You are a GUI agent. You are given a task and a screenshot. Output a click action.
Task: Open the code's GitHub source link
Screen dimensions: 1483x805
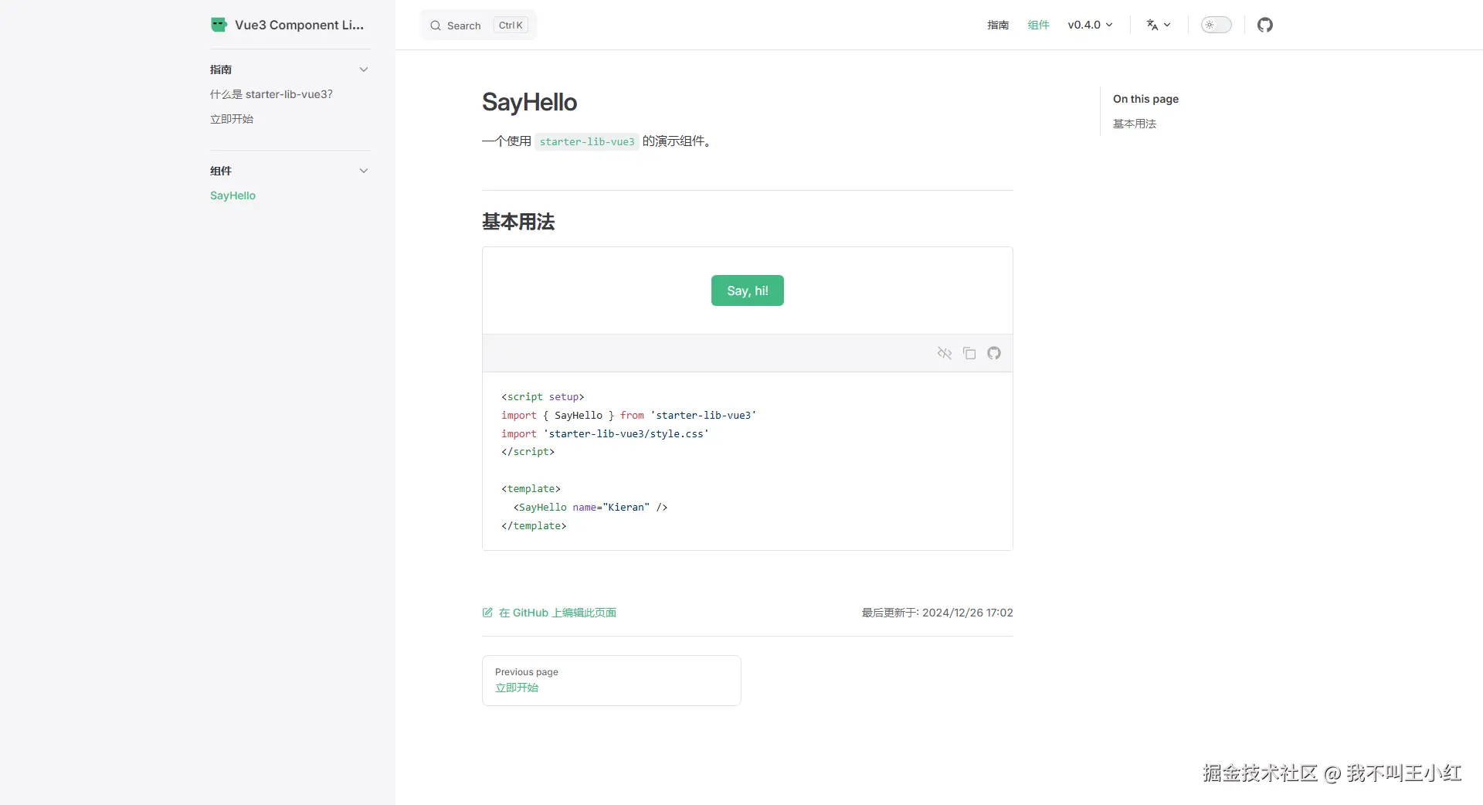click(994, 353)
